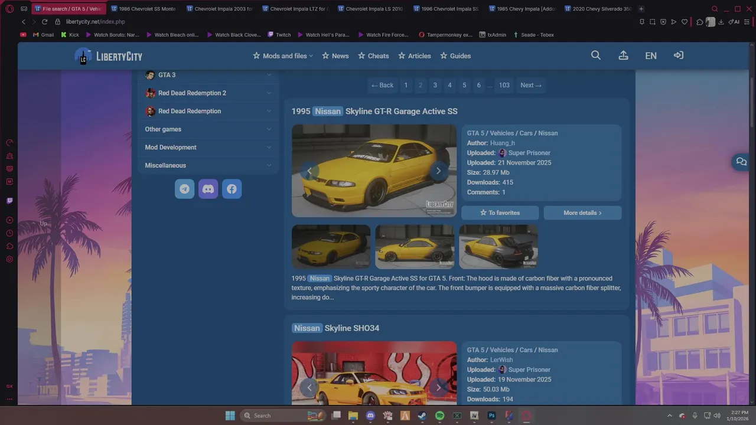Add GT-R Garage Active SS to favorites
Viewport: 756px width, 425px height.
pos(500,212)
